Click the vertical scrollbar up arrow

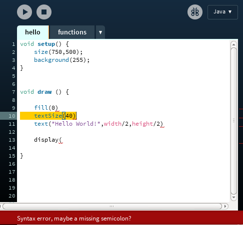point(233,44)
